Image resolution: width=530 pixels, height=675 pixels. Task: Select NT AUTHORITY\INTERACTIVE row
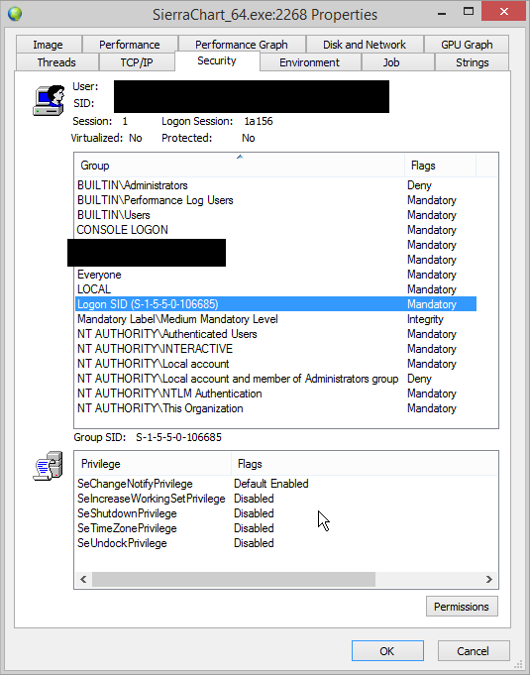275,349
